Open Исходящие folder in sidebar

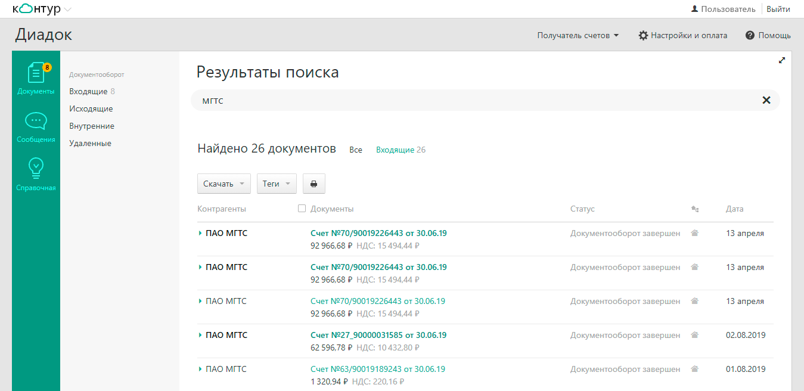click(x=91, y=108)
